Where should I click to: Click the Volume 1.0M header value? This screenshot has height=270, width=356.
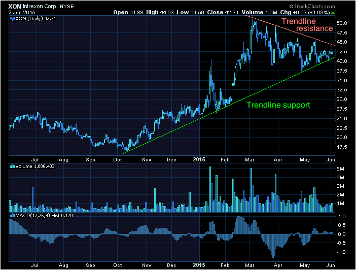tap(259, 13)
